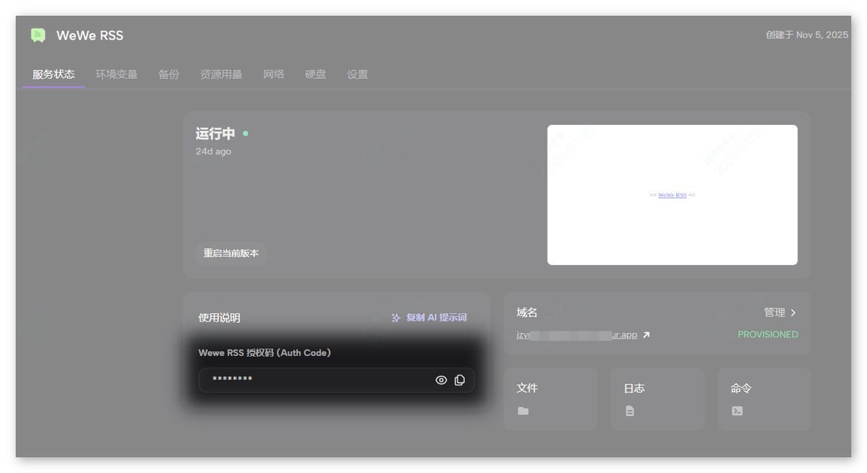Switch to 服务状态 tab
Screen dimensions: 867x473
[53, 74]
